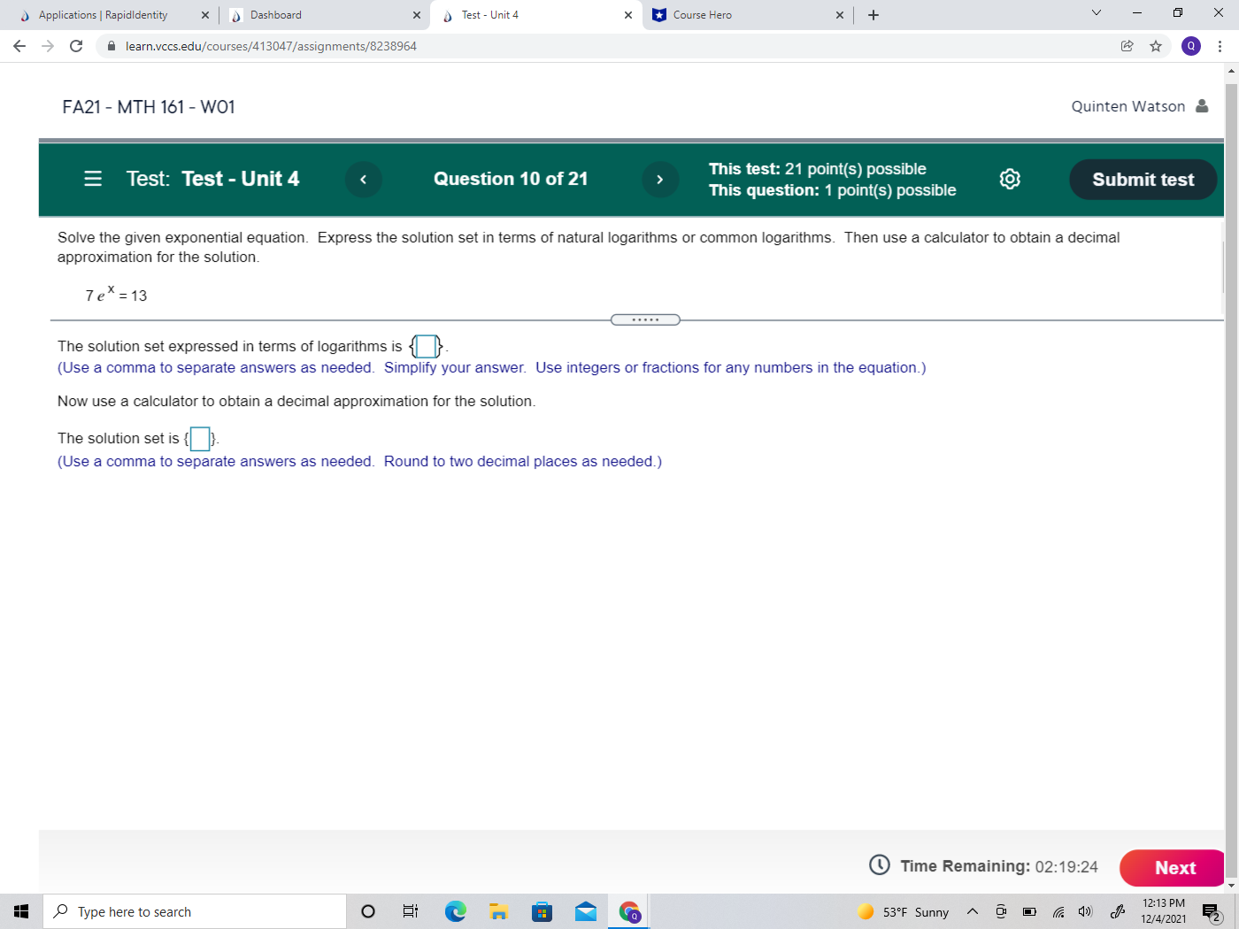Image resolution: width=1239 pixels, height=929 pixels.
Task: Click the first logarithm answer input box
Action: (x=425, y=346)
